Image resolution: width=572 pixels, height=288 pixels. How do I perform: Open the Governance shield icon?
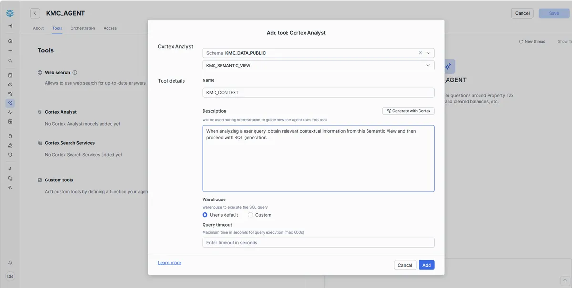[10, 154]
